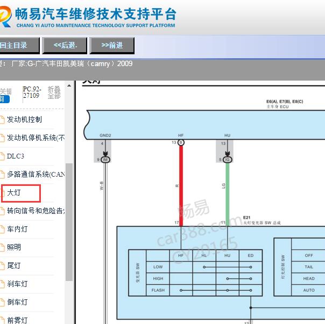Click the PC.92-27109 label
This screenshot has width=325, height=324.
tap(32, 92)
